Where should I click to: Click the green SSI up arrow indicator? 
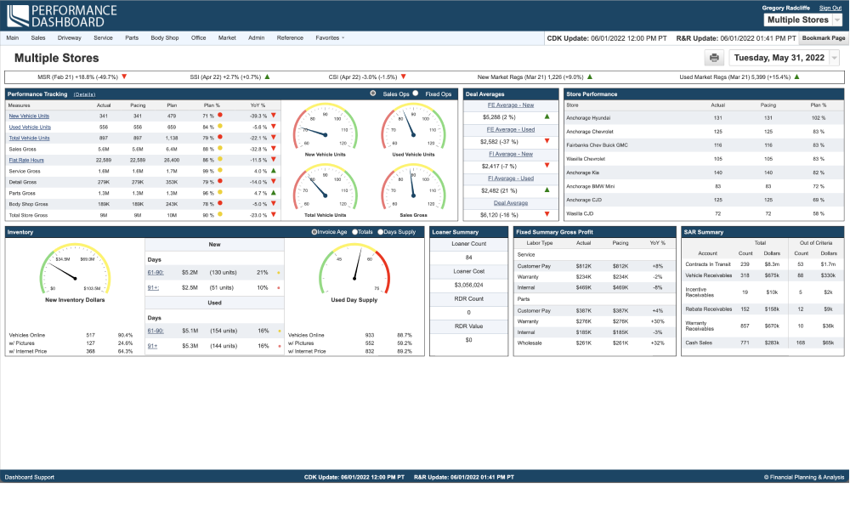pos(267,77)
